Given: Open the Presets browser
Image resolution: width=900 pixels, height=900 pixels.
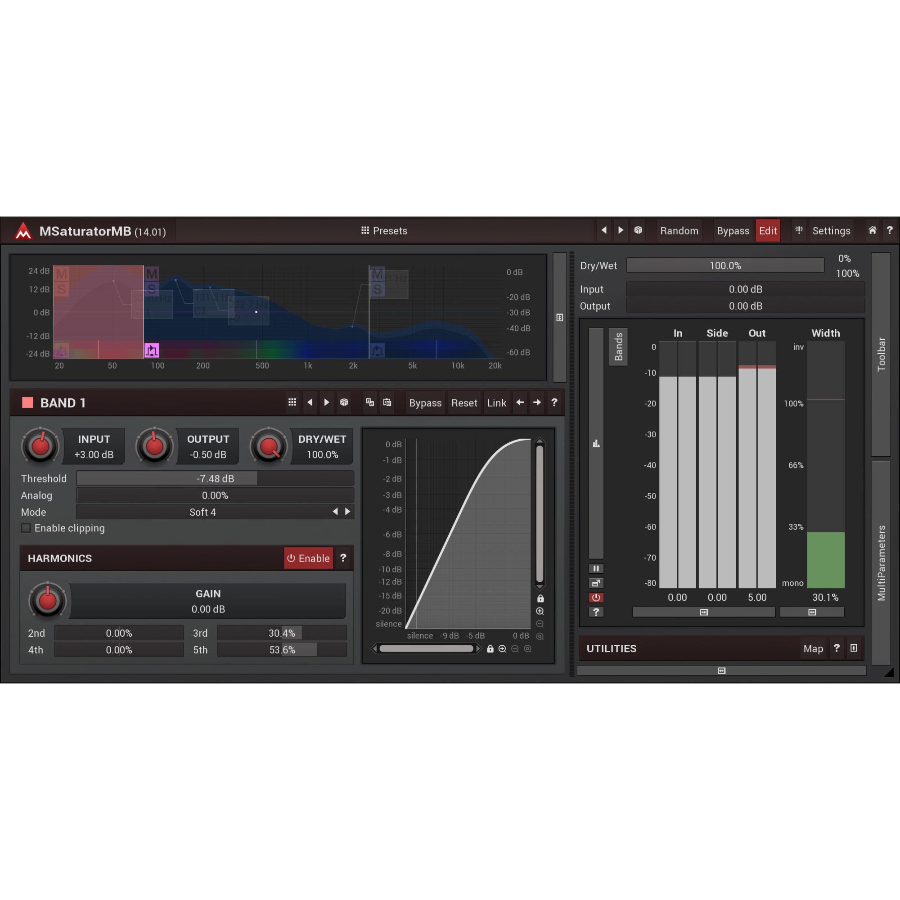Looking at the screenshot, I should point(384,230).
